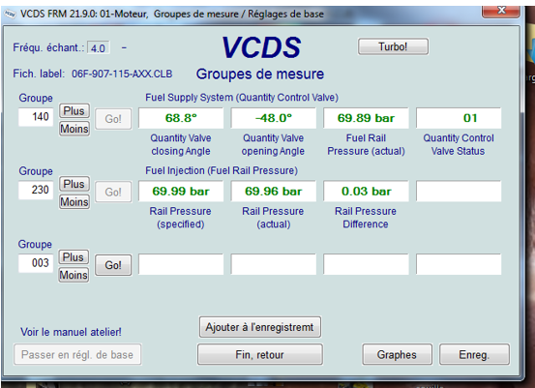Select the group 230 number field
Screen dimensions: 535x388
36,190
